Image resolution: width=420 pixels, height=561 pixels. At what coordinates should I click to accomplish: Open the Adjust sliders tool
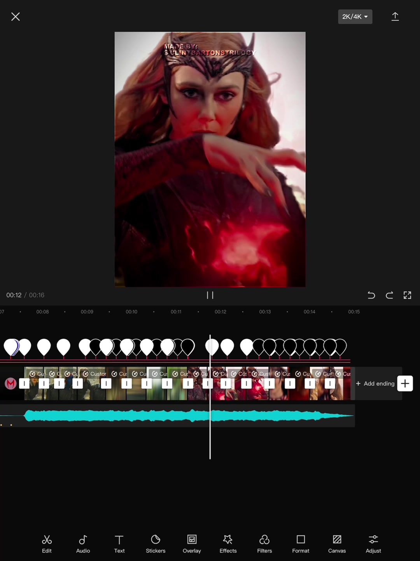pos(373,544)
